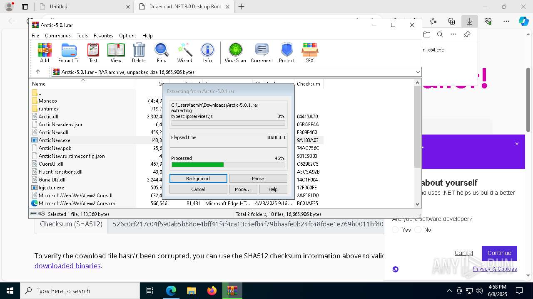Pause the extraction

tap(258, 178)
